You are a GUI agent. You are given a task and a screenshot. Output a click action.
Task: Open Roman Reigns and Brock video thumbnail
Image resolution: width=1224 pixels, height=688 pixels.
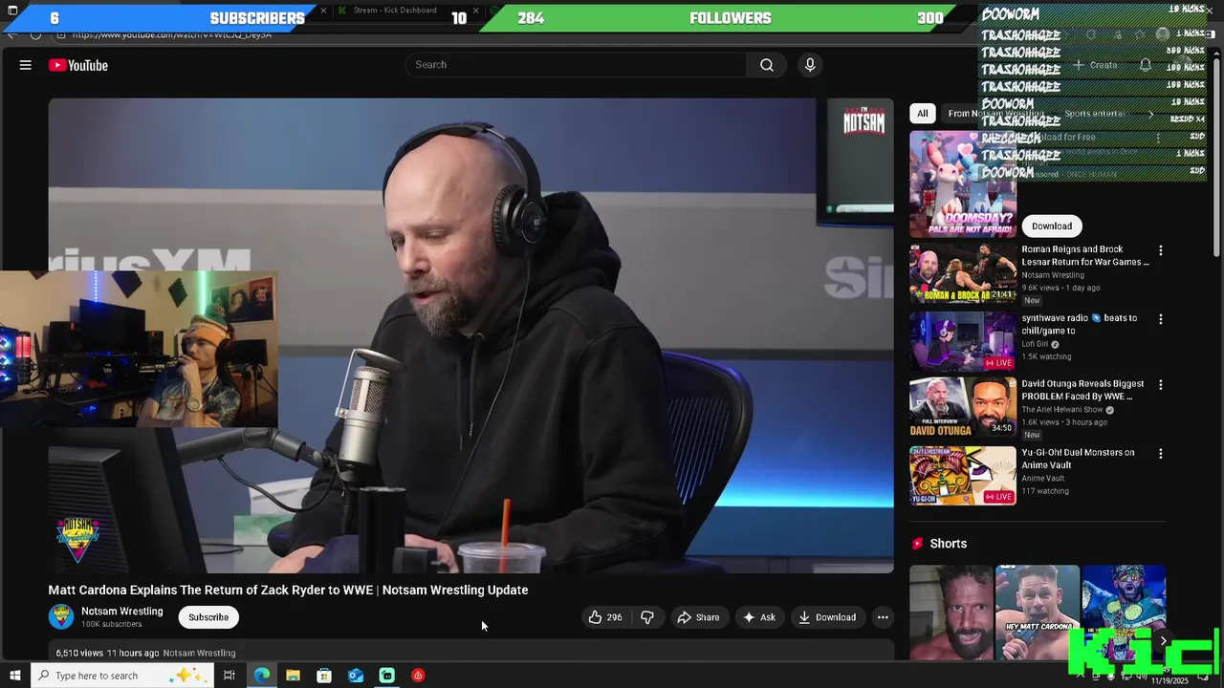coord(963,274)
